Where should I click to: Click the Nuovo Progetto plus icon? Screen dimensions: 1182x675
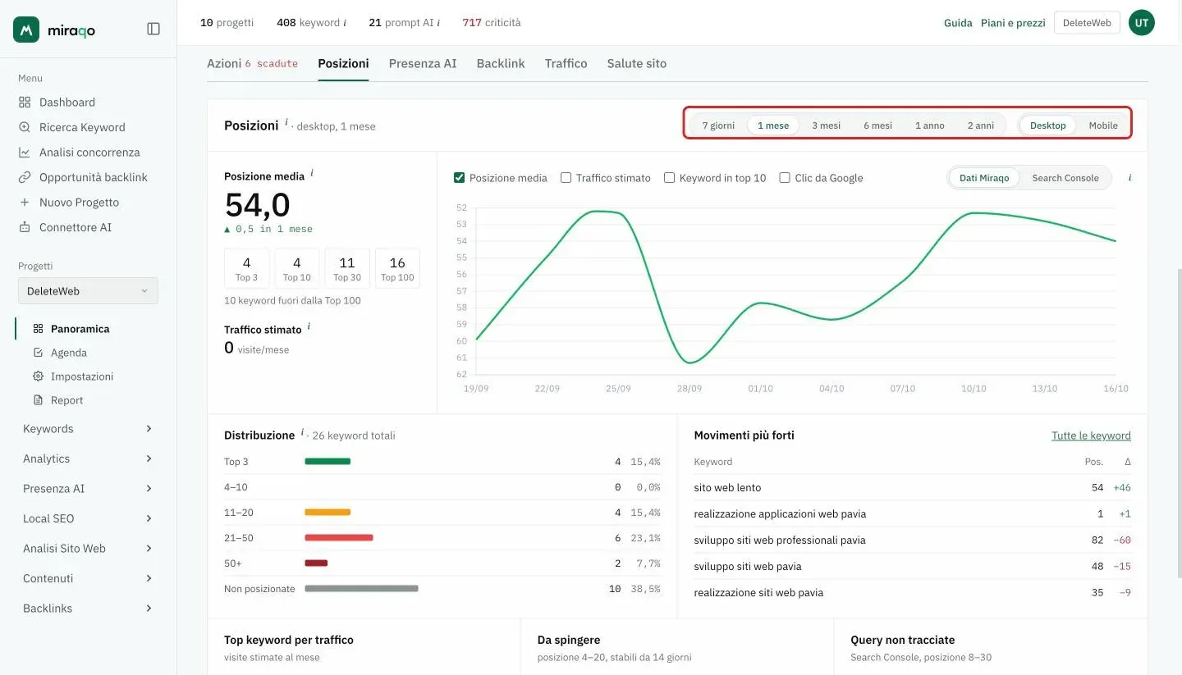[x=25, y=203]
